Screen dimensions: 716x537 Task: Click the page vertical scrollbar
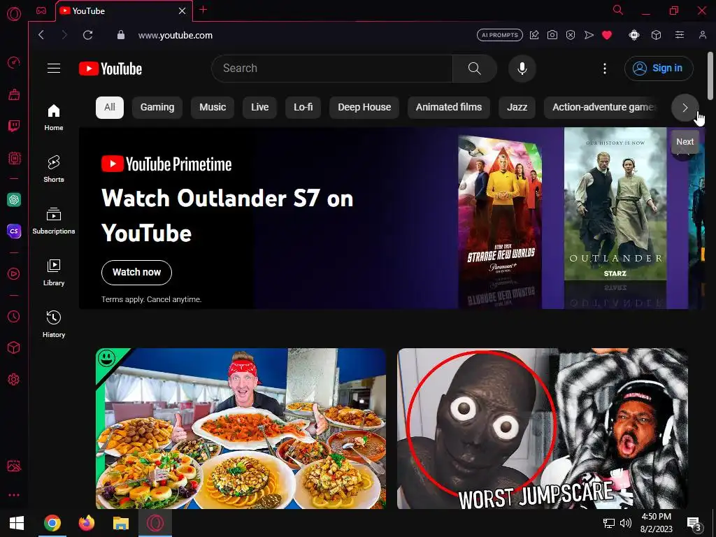click(710, 76)
